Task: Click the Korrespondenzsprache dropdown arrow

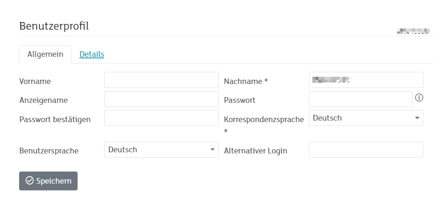Action: click(x=417, y=118)
